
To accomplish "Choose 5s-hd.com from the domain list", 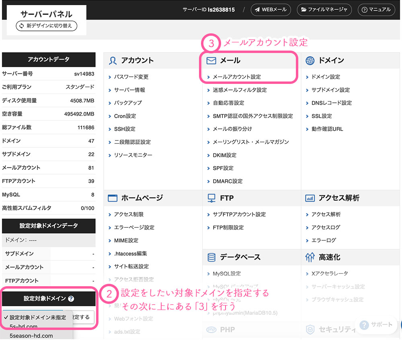I will pos(24,326).
